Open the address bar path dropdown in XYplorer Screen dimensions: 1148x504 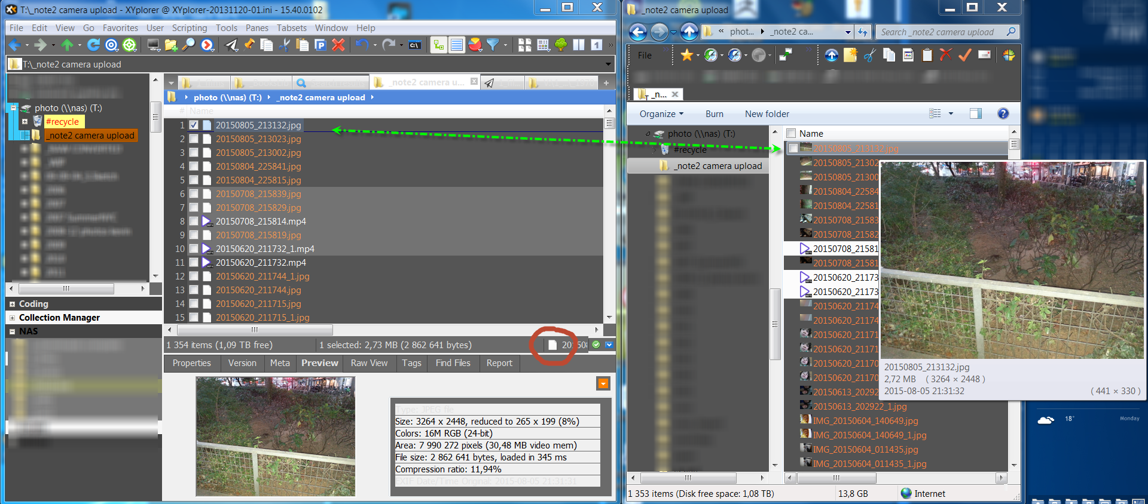click(609, 64)
